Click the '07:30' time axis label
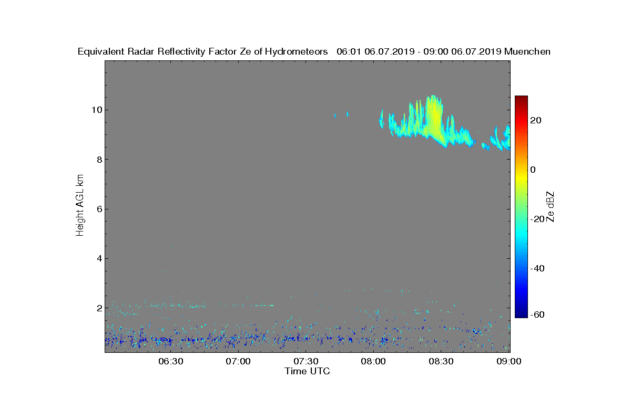The height and width of the screenshot is (420, 631). tap(306, 362)
